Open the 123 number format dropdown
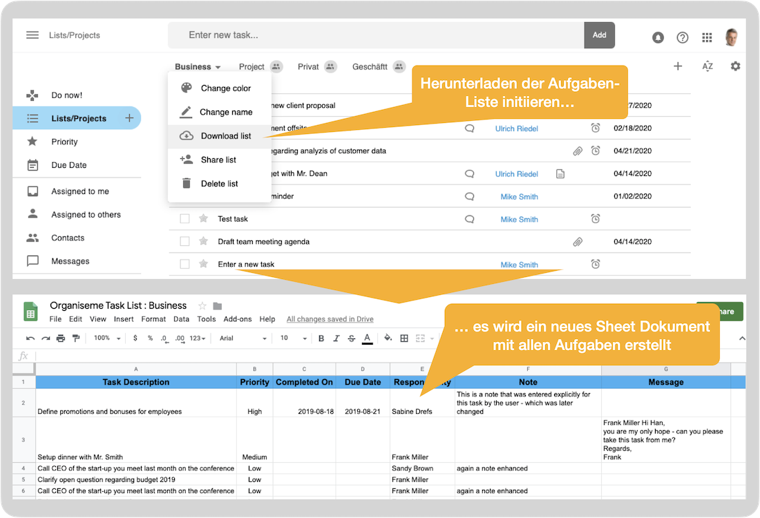Screen dimensions: 760x518 pos(198,338)
